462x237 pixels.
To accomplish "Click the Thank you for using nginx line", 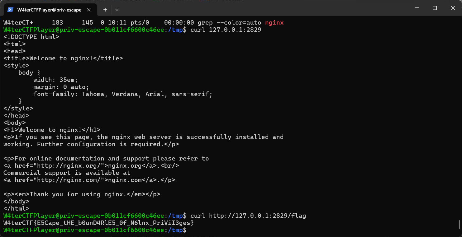I will tap(82, 194).
